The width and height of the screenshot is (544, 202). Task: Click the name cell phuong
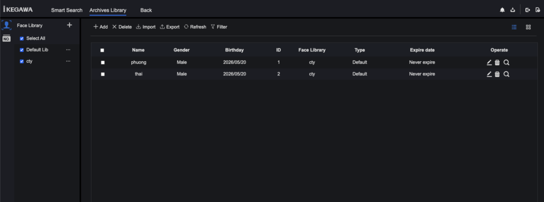(139, 63)
